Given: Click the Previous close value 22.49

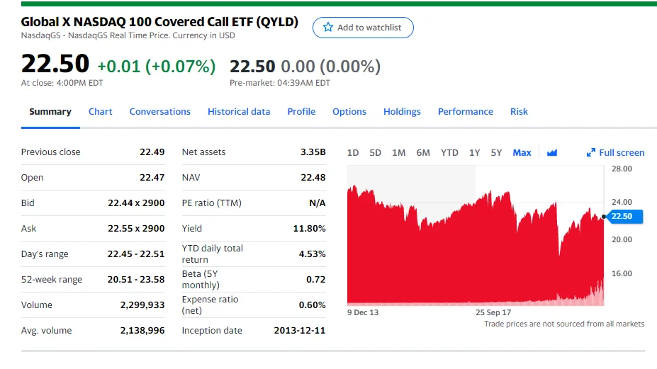Looking at the screenshot, I should pyautogui.click(x=152, y=152).
